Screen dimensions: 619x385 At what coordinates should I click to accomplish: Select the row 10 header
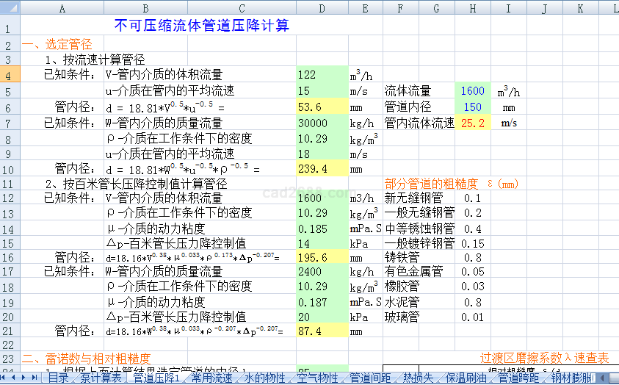point(9,169)
